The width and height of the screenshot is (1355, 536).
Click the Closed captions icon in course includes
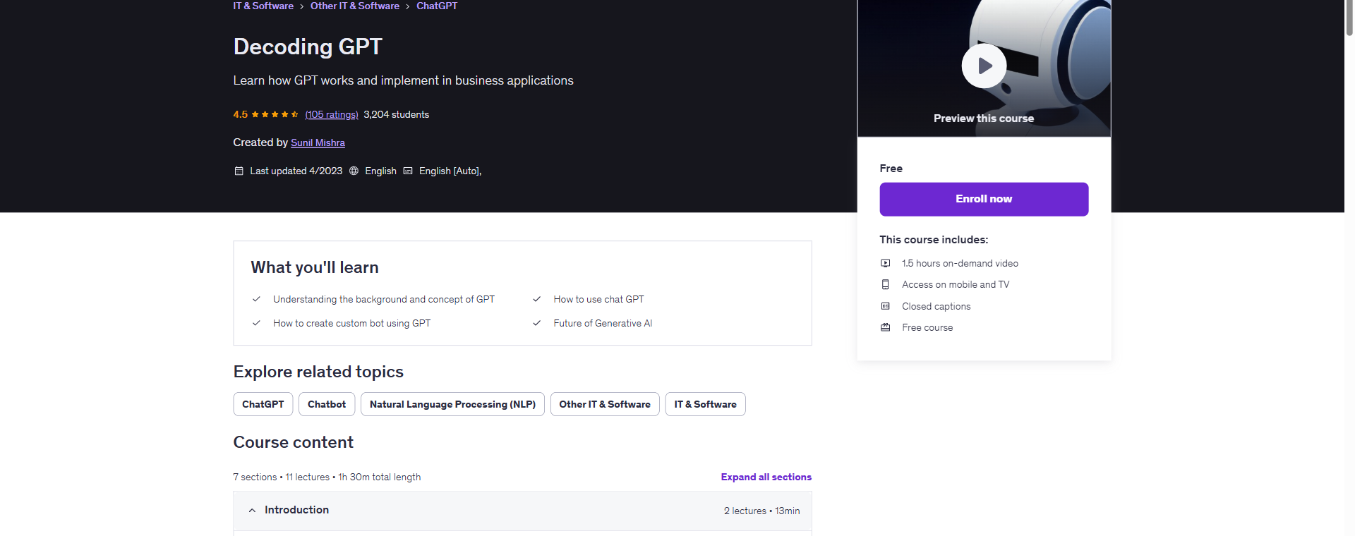885,306
